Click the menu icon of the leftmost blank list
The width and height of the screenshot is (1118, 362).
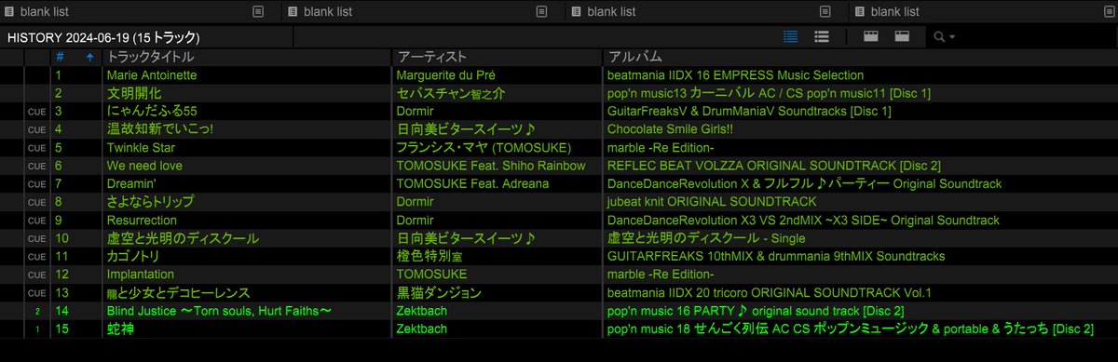click(x=259, y=11)
